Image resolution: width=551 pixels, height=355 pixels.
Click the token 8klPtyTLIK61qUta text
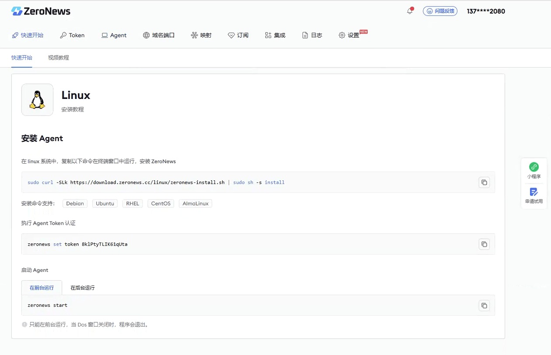(105, 244)
